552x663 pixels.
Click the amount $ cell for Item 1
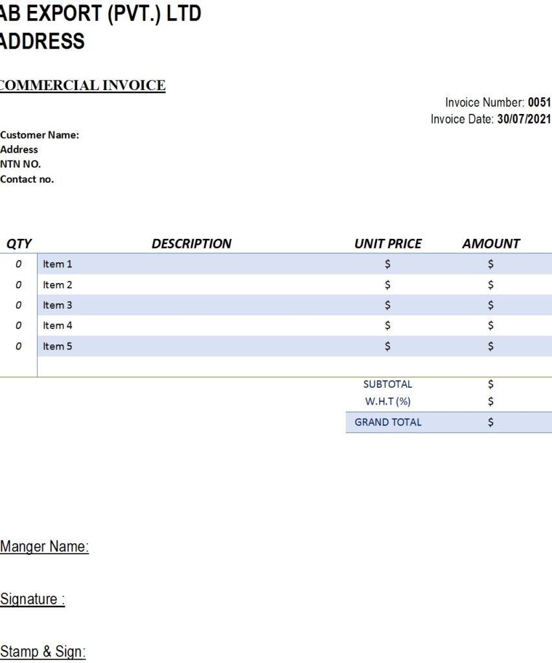[490, 264]
